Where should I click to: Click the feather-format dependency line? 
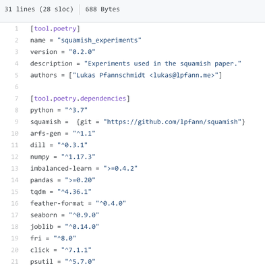coord(78,204)
